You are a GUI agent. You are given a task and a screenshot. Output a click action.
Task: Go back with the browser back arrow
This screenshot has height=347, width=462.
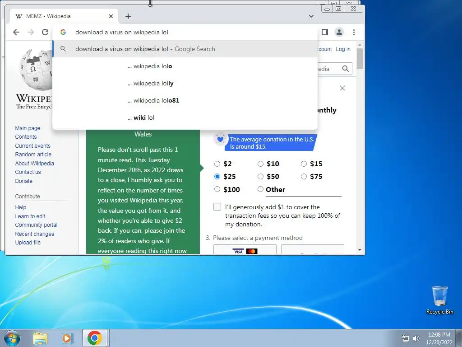(16, 32)
